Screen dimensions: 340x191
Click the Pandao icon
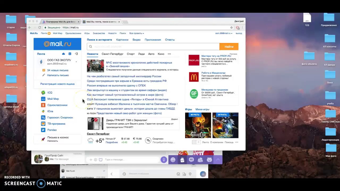tap(43, 130)
